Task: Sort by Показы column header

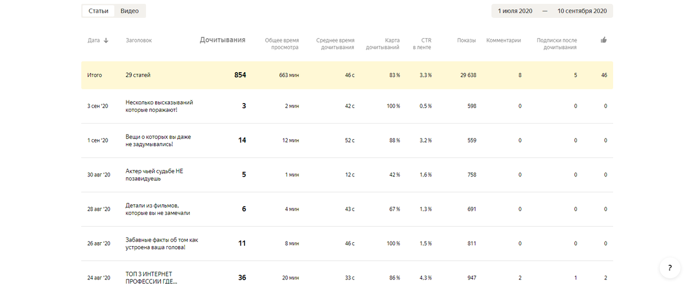Action: [466, 40]
